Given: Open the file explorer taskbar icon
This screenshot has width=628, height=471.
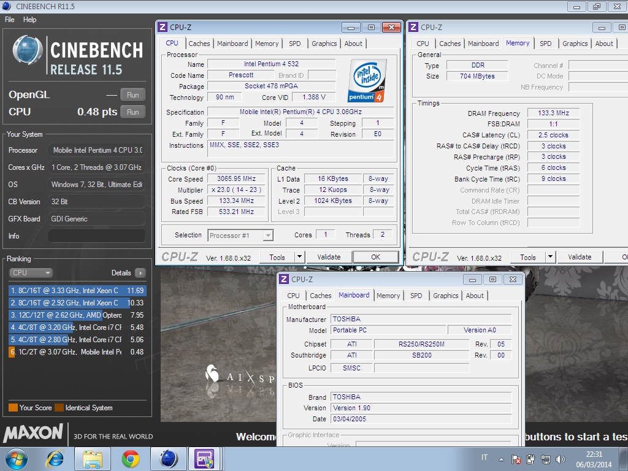Looking at the screenshot, I should click(93, 459).
